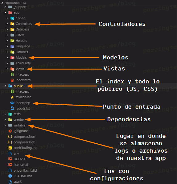Image resolution: width=177 pixels, height=184 pixels.
Task: Select the README.md file name
Action: 23,176
